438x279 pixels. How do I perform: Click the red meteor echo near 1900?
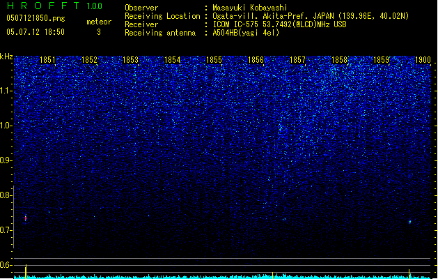point(409,222)
